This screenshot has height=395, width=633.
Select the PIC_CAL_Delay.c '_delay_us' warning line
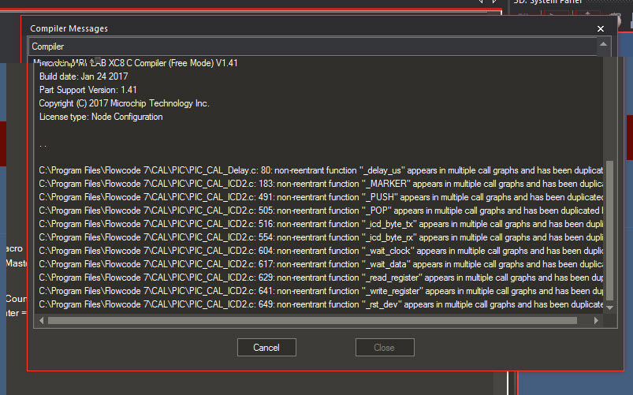click(x=321, y=170)
